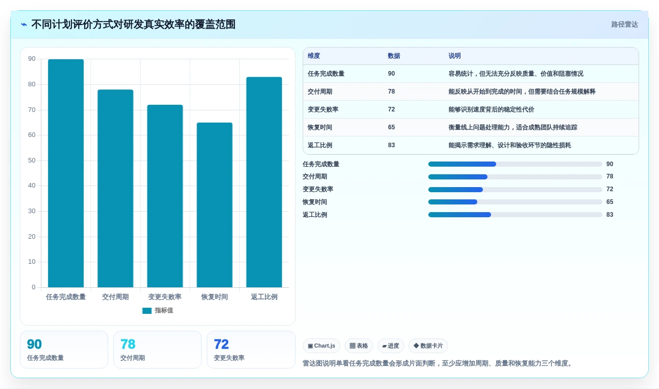
Task: Click the 进度 tag chip
Action: pos(390,346)
